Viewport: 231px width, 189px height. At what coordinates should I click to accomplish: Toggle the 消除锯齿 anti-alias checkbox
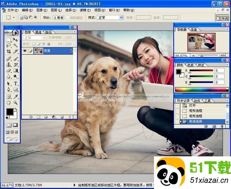(x=68, y=18)
